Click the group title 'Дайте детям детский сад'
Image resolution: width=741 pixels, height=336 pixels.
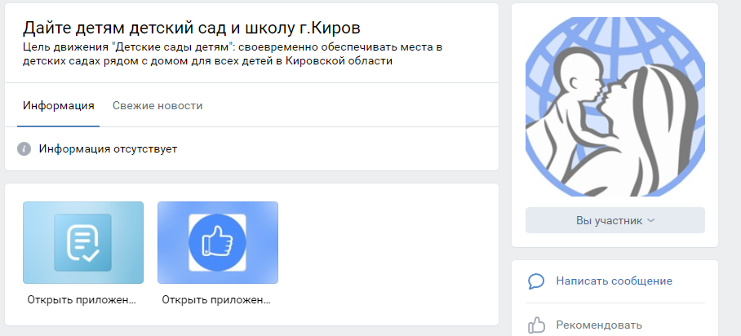pyautogui.click(x=192, y=28)
